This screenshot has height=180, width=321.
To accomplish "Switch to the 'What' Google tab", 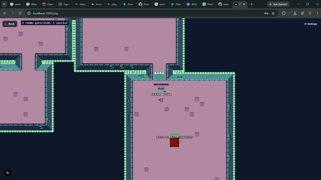I will (32, 4).
